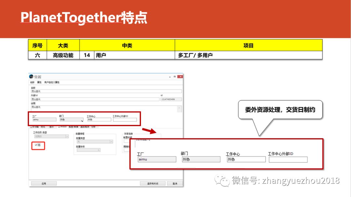351x197 pixels.
Task: Click the 大类 header cell
Action: (63, 46)
